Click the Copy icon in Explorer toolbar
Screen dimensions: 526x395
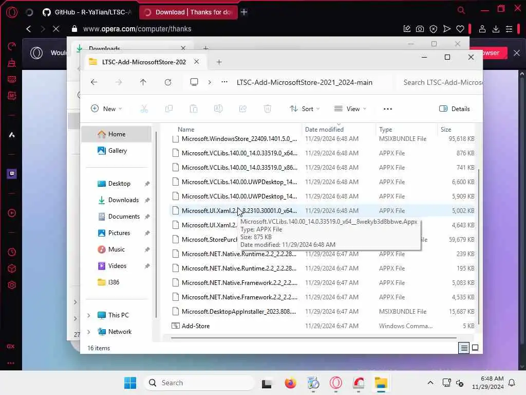coord(168,109)
